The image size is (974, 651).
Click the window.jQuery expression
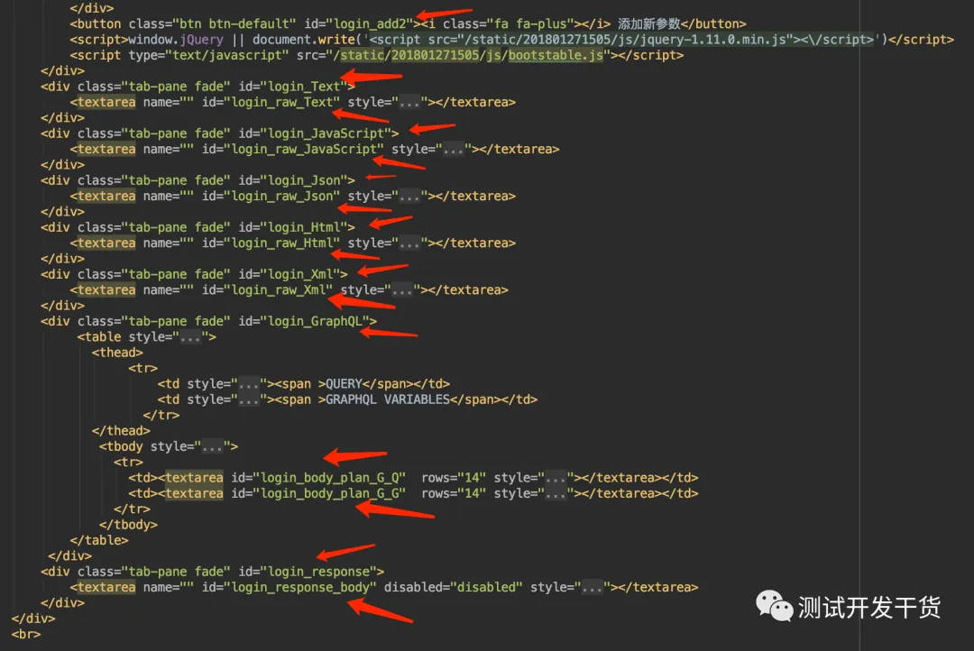[176, 40]
